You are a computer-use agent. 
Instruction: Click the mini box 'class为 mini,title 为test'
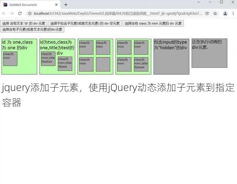click(x=65, y=64)
